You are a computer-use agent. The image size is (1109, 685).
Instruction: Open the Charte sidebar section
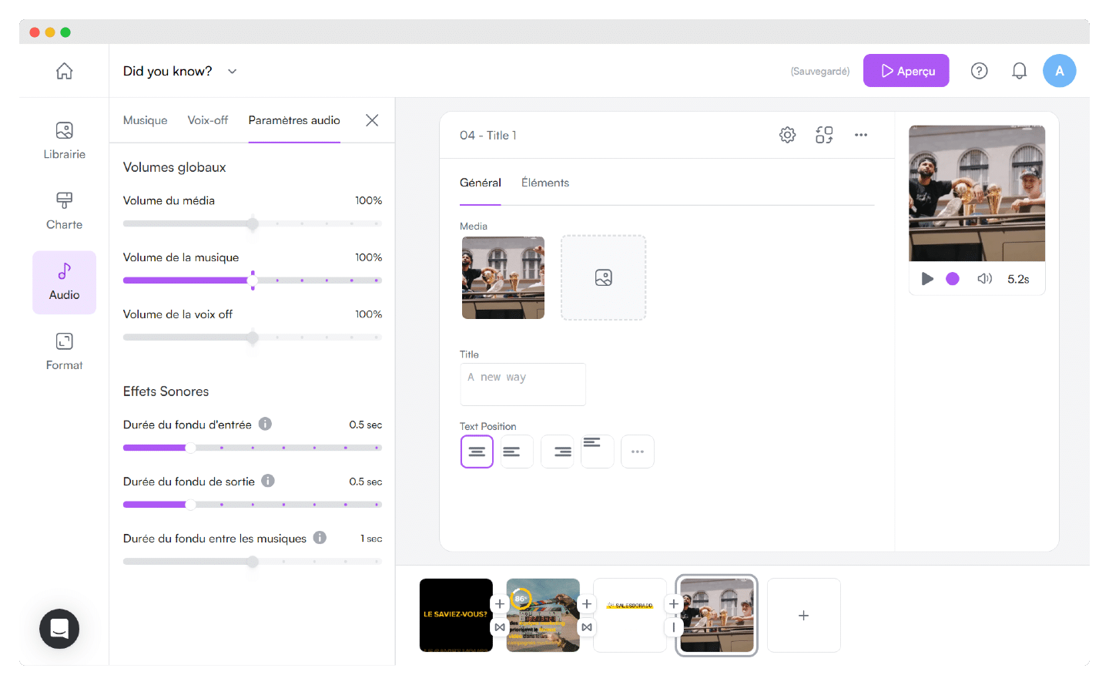64,210
